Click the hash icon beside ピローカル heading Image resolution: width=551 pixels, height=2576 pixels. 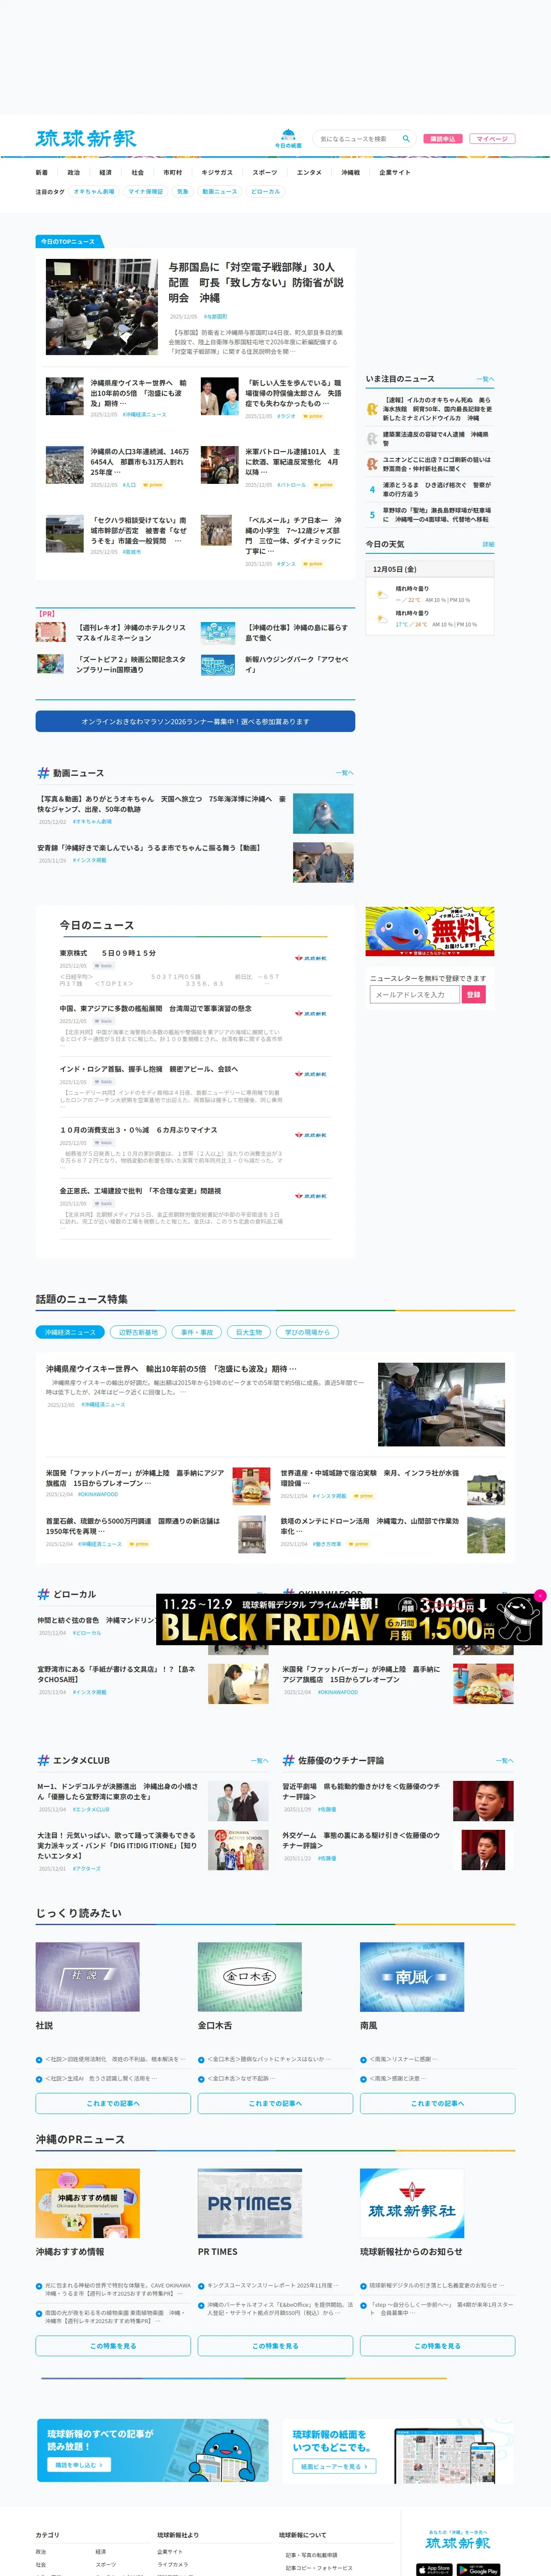click(43, 1595)
